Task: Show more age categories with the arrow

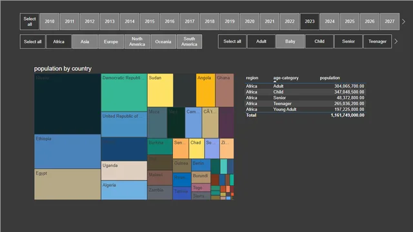Action: (396, 41)
